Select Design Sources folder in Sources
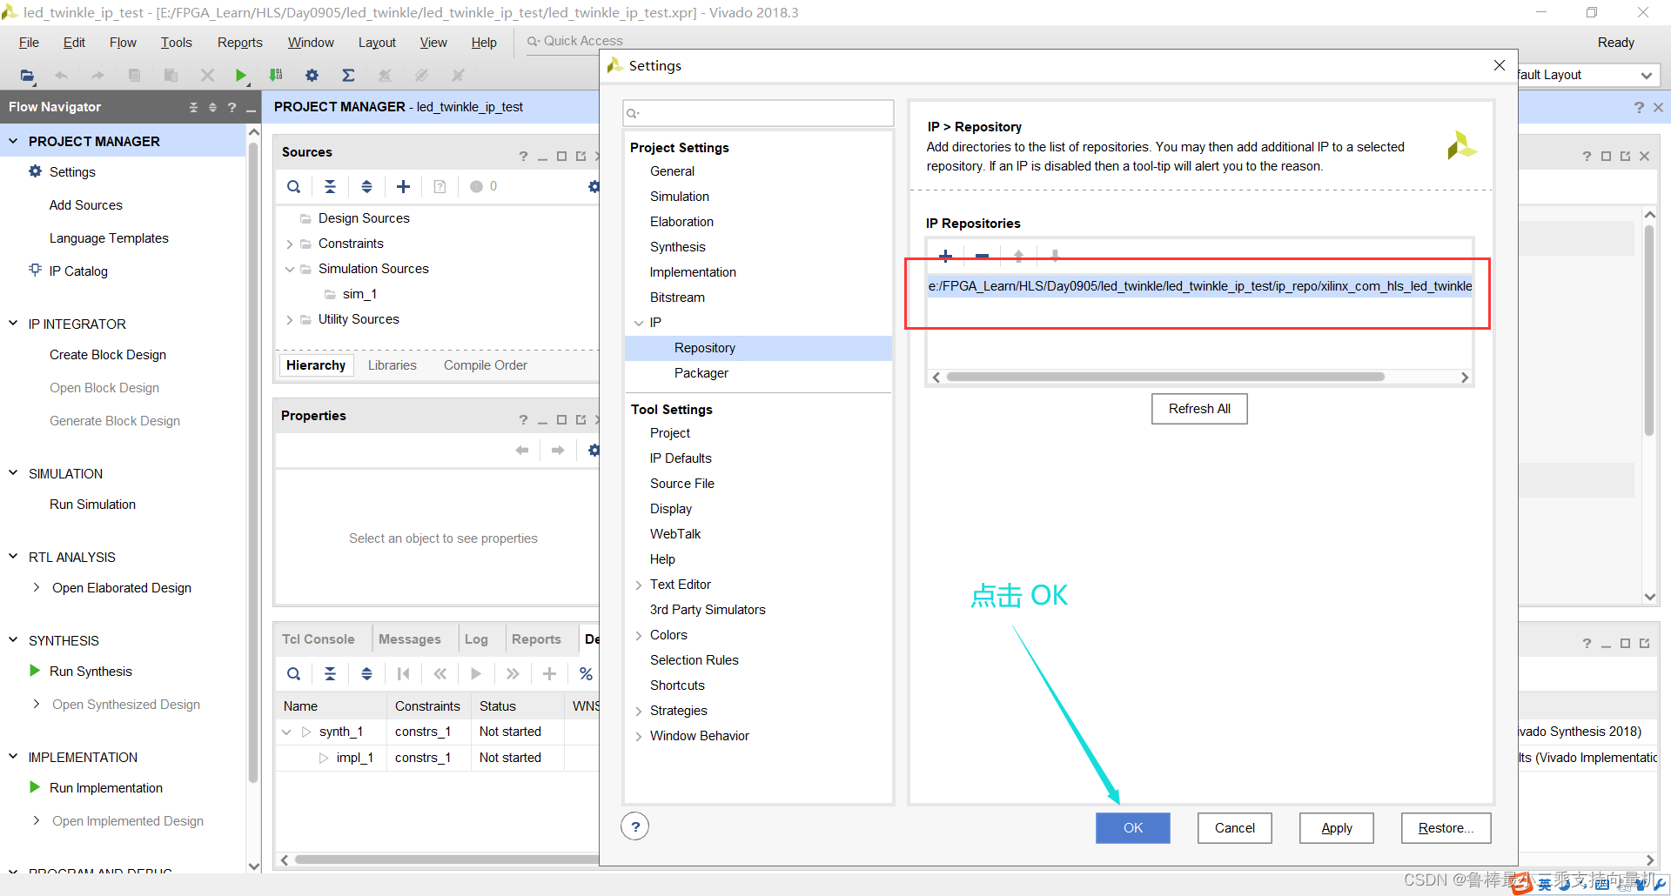Screen dimensions: 1671x896 [x=364, y=218]
